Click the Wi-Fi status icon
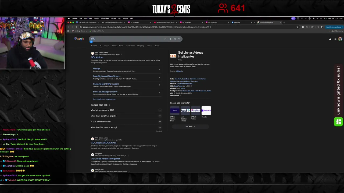 pyautogui.click(x=317, y=18)
